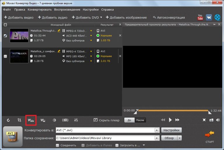Open the brightness and contrast adjustment tool
The height and width of the screenshot is (150, 224).
[55, 120]
